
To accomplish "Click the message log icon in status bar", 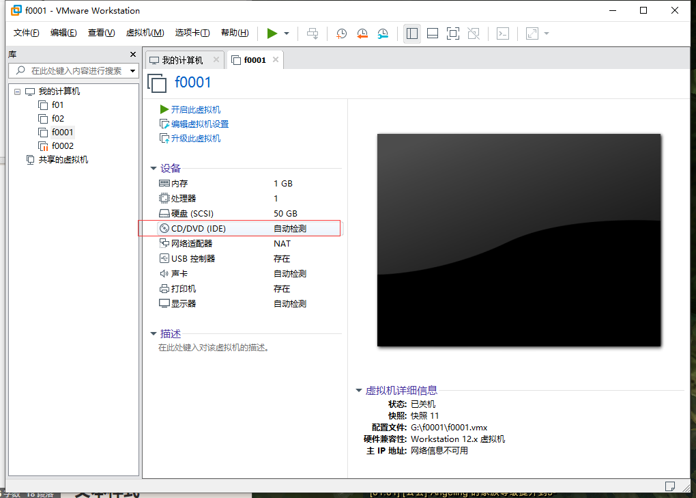I will [670, 486].
